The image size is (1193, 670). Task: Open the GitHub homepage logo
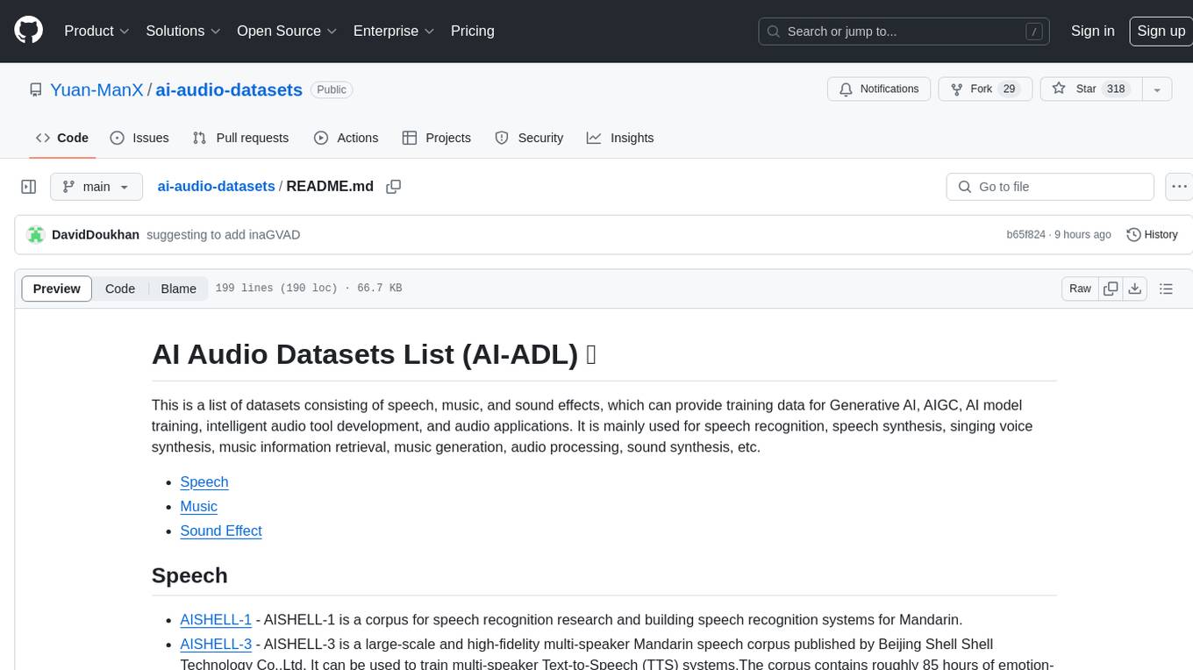point(28,31)
